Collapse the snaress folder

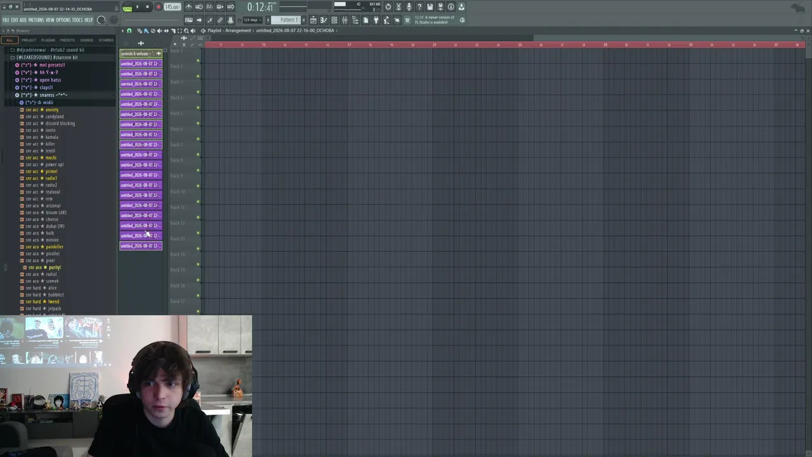pyautogui.click(x=41, y=95)
